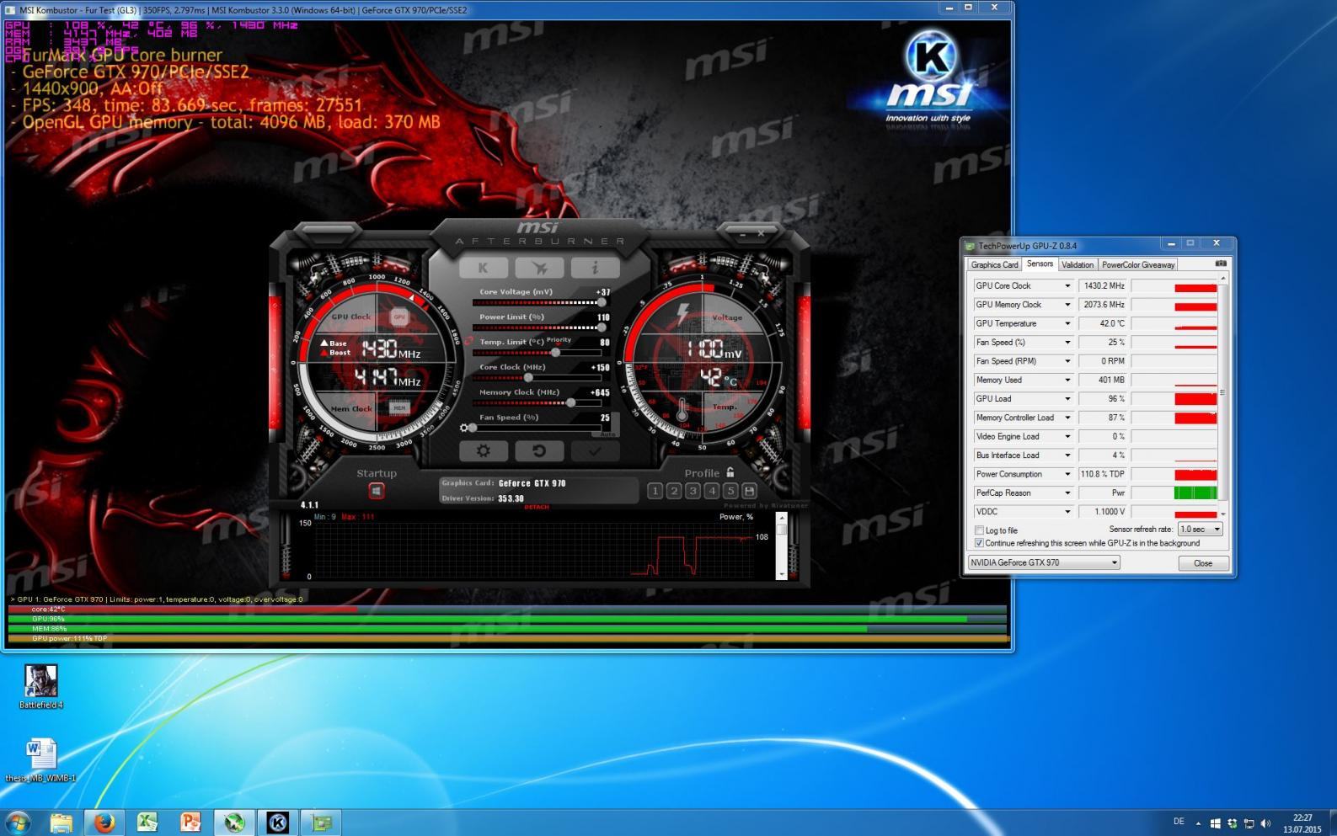Uncheck Continue refreshing in background checkbox
Viewport: 1337px width, 836px height.
(979, 543)
